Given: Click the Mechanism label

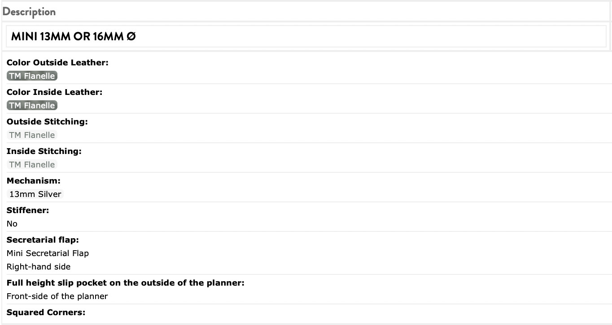Looking at the screenshot, I should (34, 181).
